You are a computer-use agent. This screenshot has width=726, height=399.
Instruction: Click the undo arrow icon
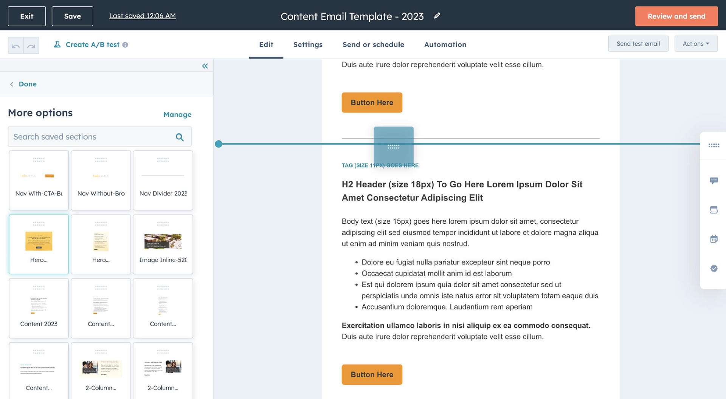(x=16, y=46)
